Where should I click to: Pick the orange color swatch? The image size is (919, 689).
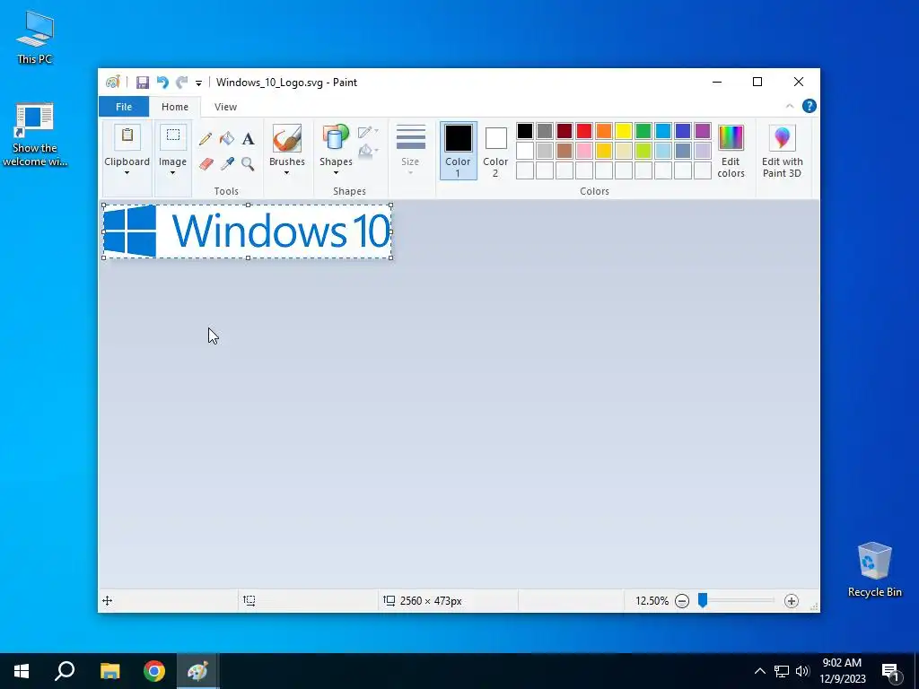604,131
